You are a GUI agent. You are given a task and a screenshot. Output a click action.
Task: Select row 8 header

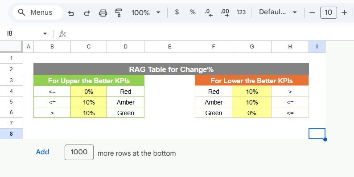11,134
